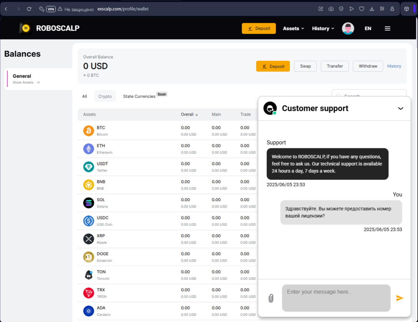This screenshot has width=418, height=322.
Task: Click the "0 USD" overall balance value
Action: coord(96,66)
